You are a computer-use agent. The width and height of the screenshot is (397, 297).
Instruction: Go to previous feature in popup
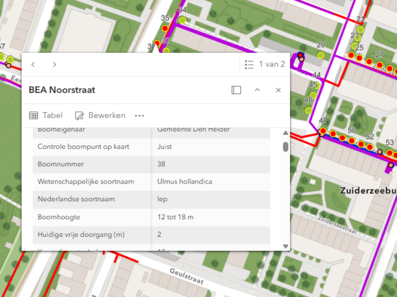tap(33, 64)
